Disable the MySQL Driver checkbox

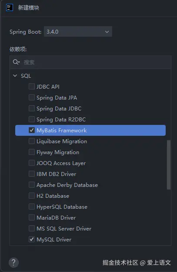click(x=32, y=239)
